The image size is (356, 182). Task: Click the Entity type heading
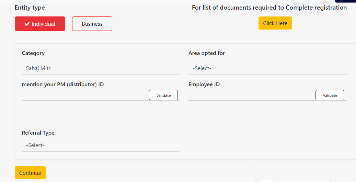click(30, 8)
